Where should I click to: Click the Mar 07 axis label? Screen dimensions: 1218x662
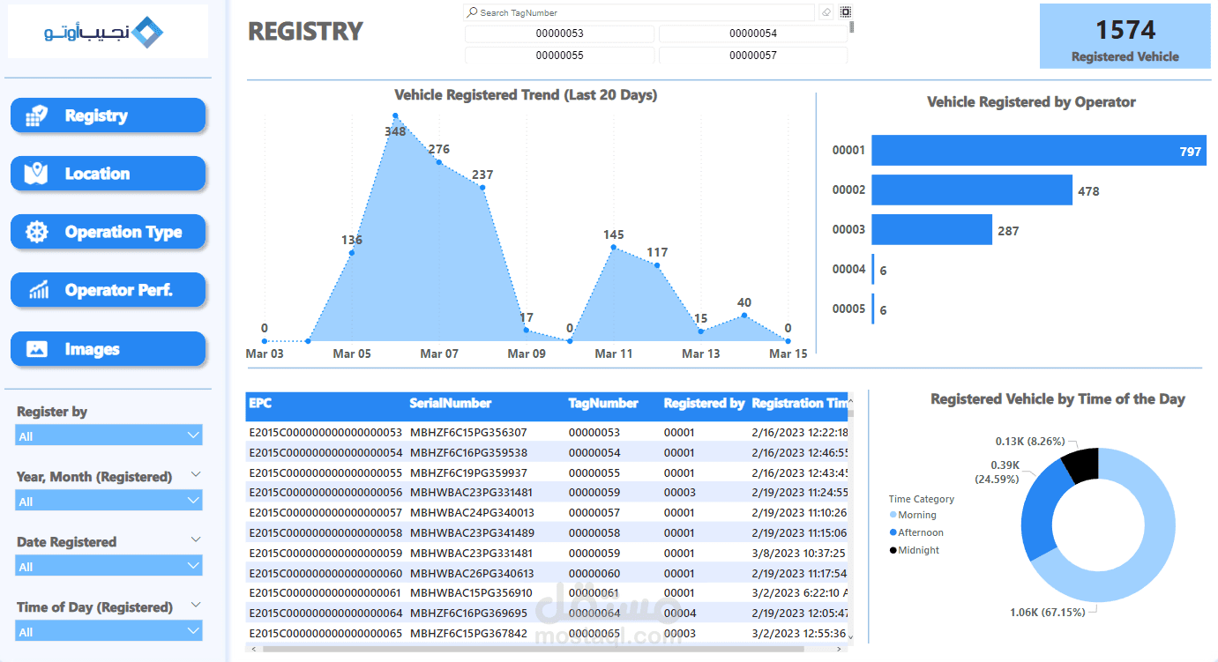[438, 353]
